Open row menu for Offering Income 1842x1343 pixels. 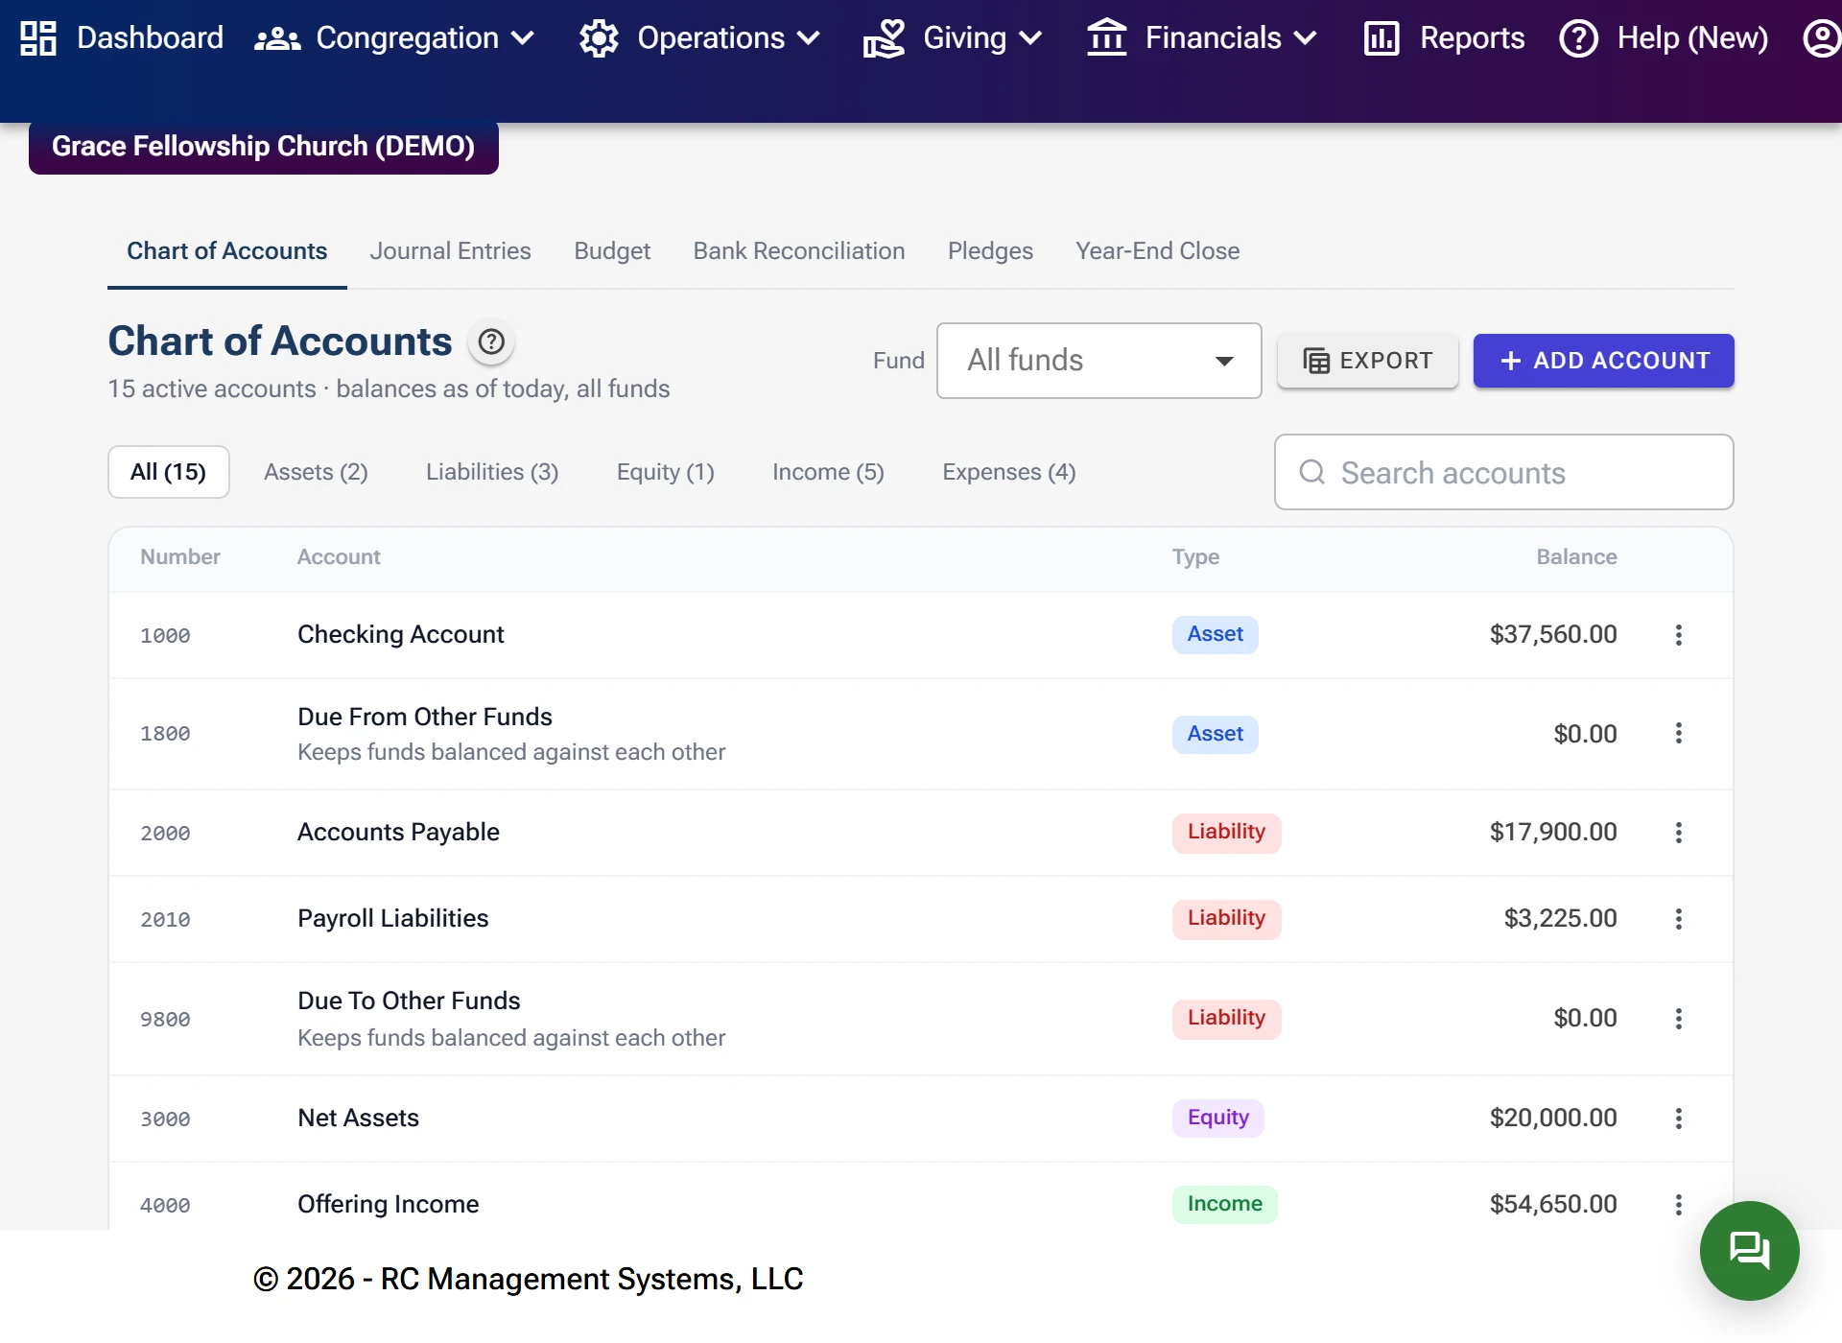coord(1678,1205)
